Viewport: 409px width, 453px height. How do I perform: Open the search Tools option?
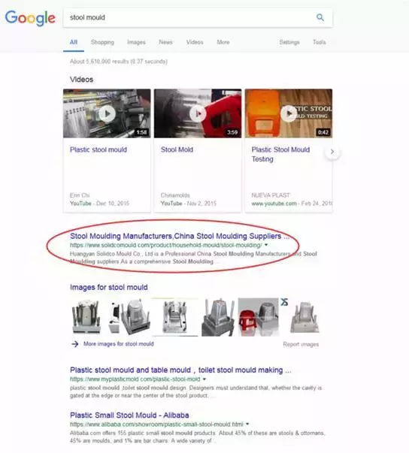pos(319,42)
